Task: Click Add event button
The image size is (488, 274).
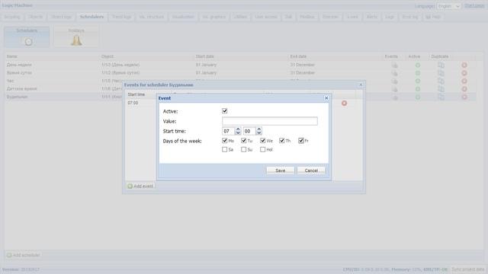Action: [x=140, y=186]
